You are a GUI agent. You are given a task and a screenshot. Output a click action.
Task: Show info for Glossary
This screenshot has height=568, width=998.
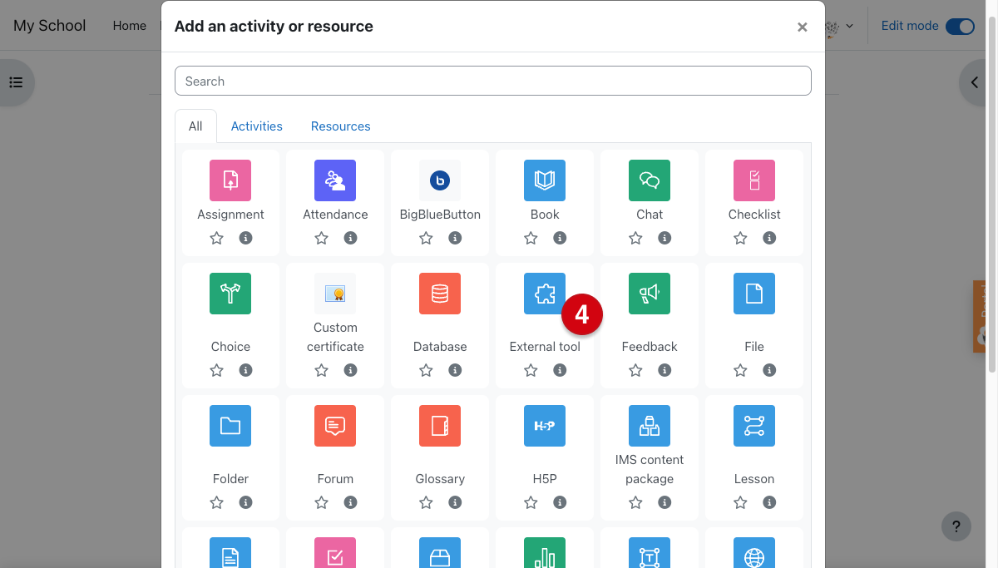(x=455, y=502)
